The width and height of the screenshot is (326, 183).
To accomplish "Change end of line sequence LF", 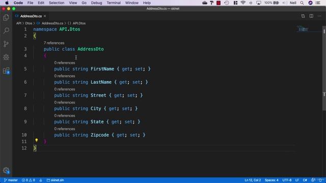I will click(297, 180).
